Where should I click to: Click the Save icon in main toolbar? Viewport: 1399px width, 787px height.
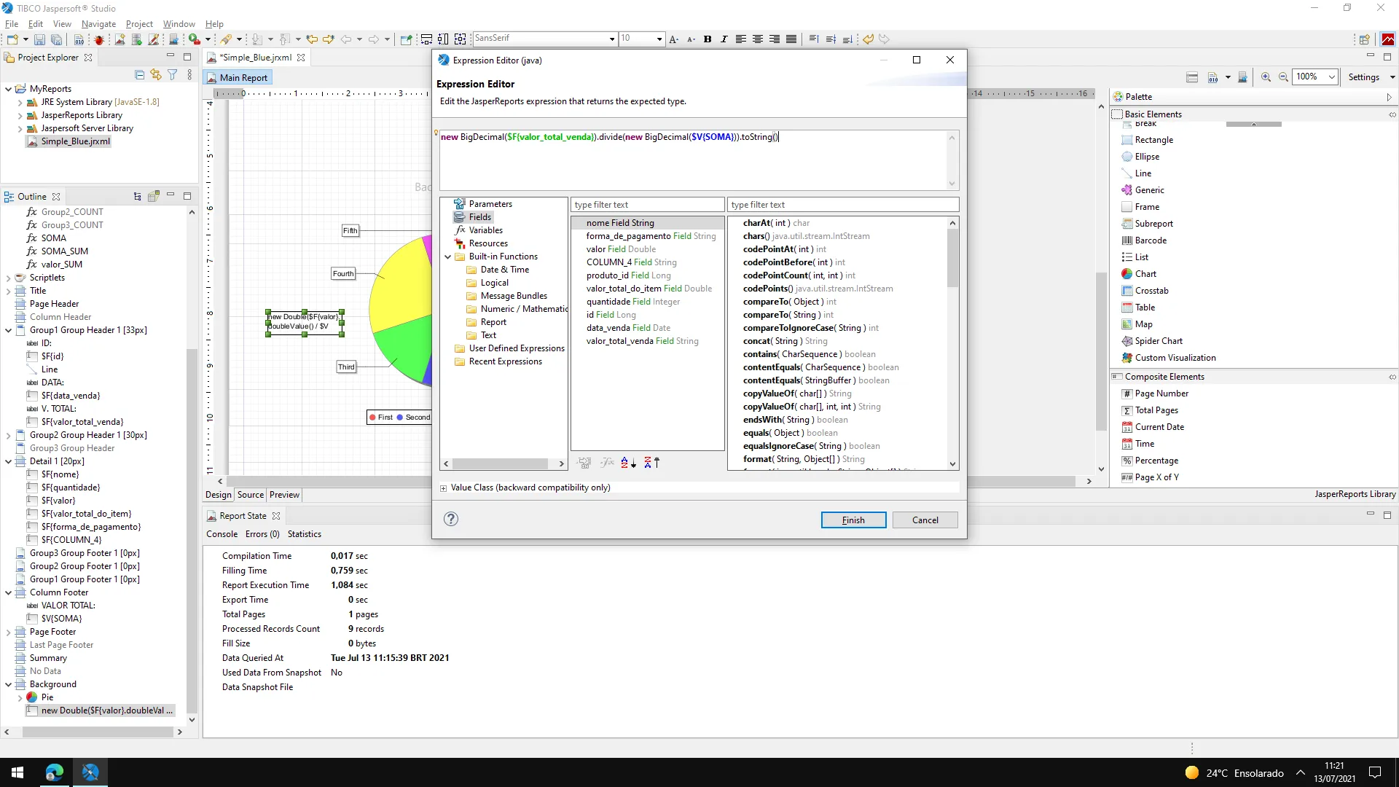pyautogui.click(x=40, y=39)
